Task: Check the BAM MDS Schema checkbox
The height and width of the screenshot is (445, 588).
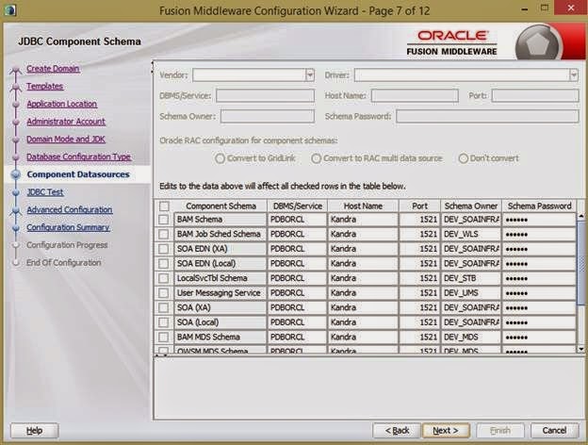Action: click(x=164, y=337)
